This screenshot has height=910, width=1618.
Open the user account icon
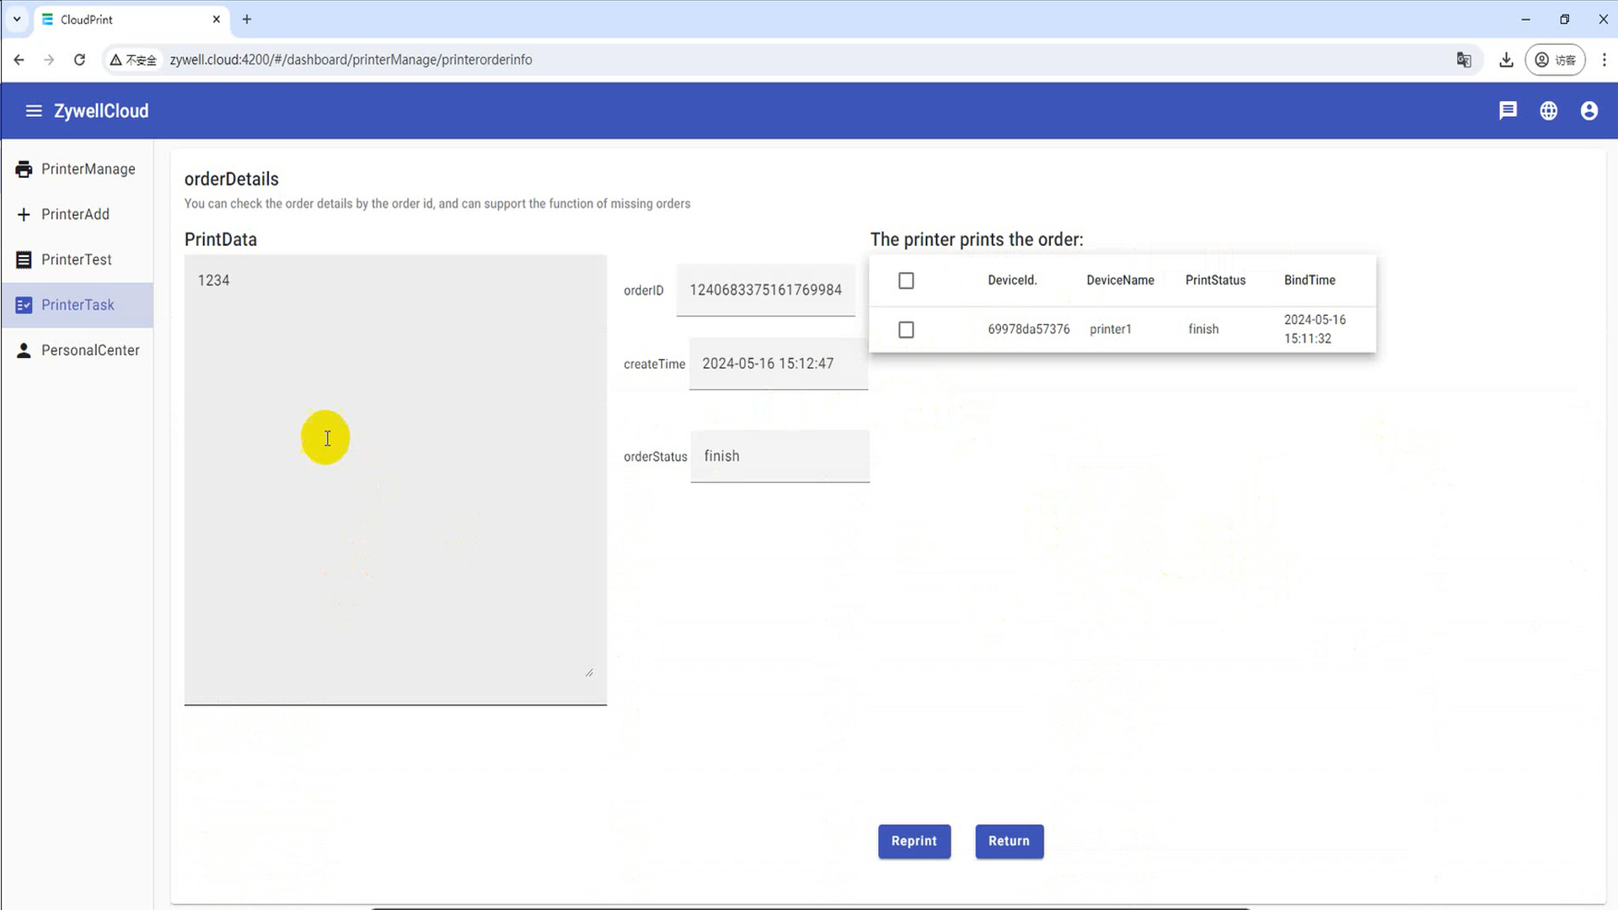(1589, 111)
